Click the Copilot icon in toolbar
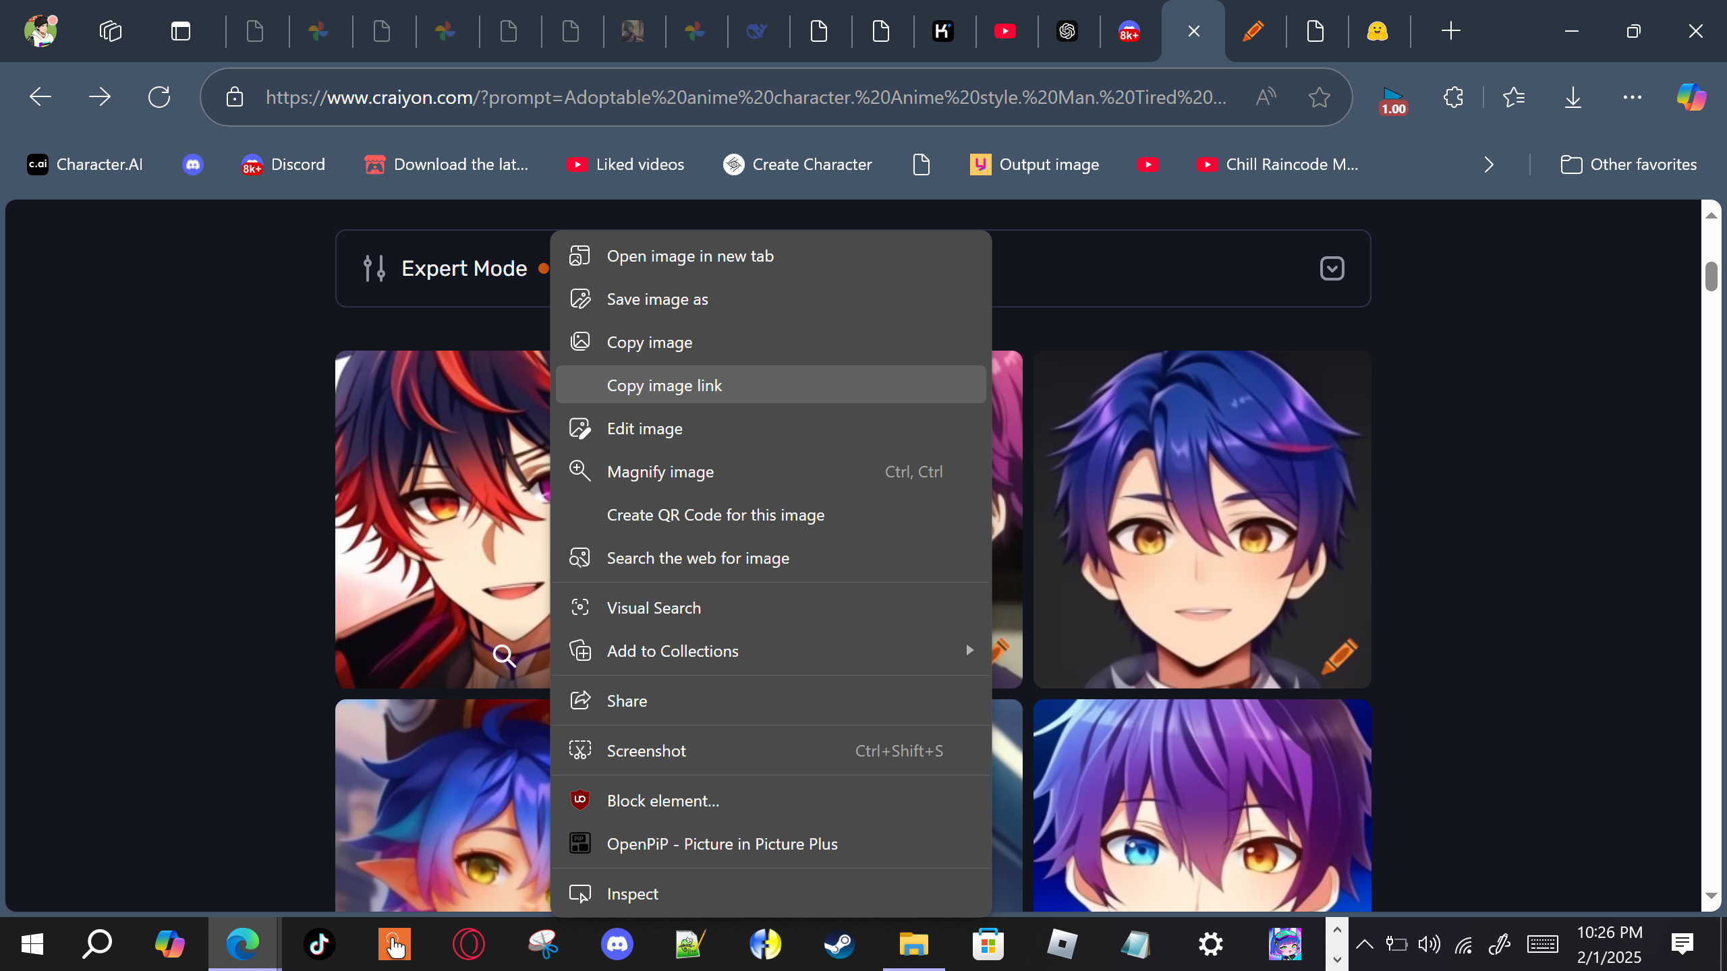Image resolution: width=1727 pixels, height=971 pixels. tap(1691, 97)
